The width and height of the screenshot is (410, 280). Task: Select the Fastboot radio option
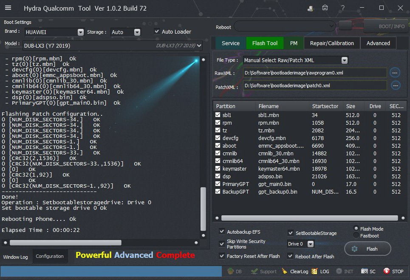pyautogui.click(x=356, y=235)
